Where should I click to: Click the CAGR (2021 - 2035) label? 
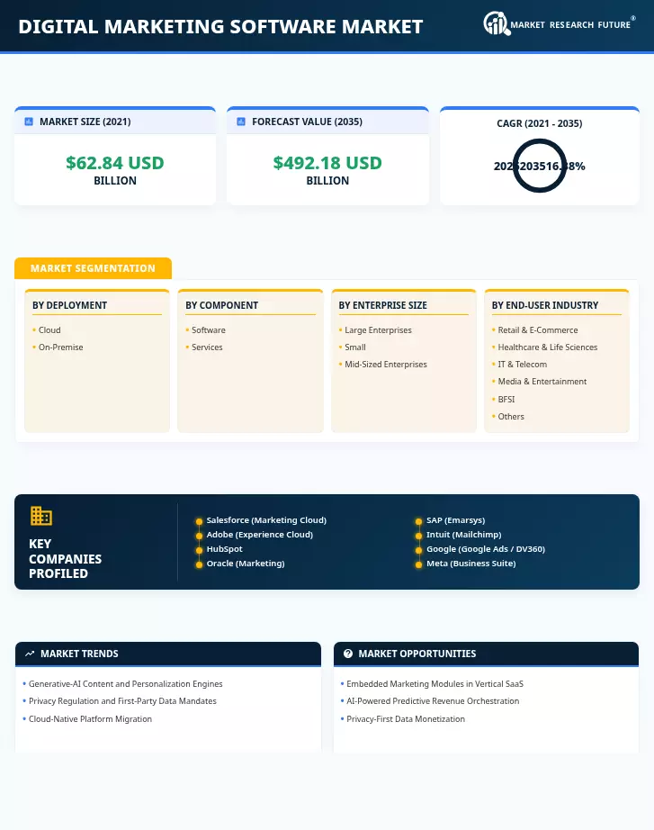pyautogui.click(x=540, y=123)
